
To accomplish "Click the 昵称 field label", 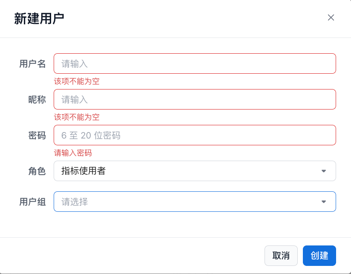I will (x=37, y=100).
